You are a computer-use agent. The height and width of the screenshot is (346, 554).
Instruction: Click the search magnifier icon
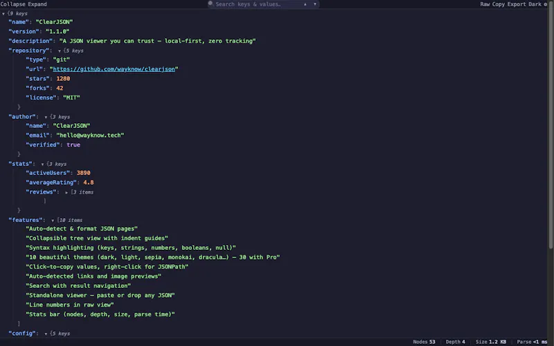point(211,4)
